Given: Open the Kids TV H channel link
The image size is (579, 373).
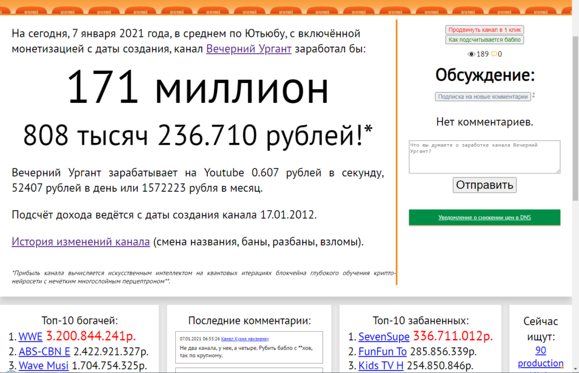Looking at the screenshot, I should (381, 366).
